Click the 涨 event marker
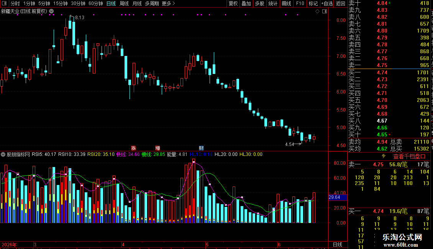Image resolution: width=433 pixels, height=249 pixels. pyautogui.click(x=133, y=148)
